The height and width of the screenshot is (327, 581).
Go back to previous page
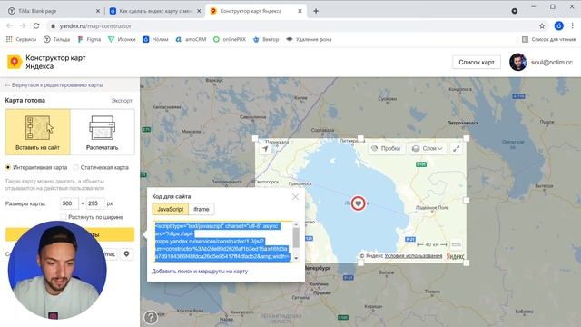(9, 26)
